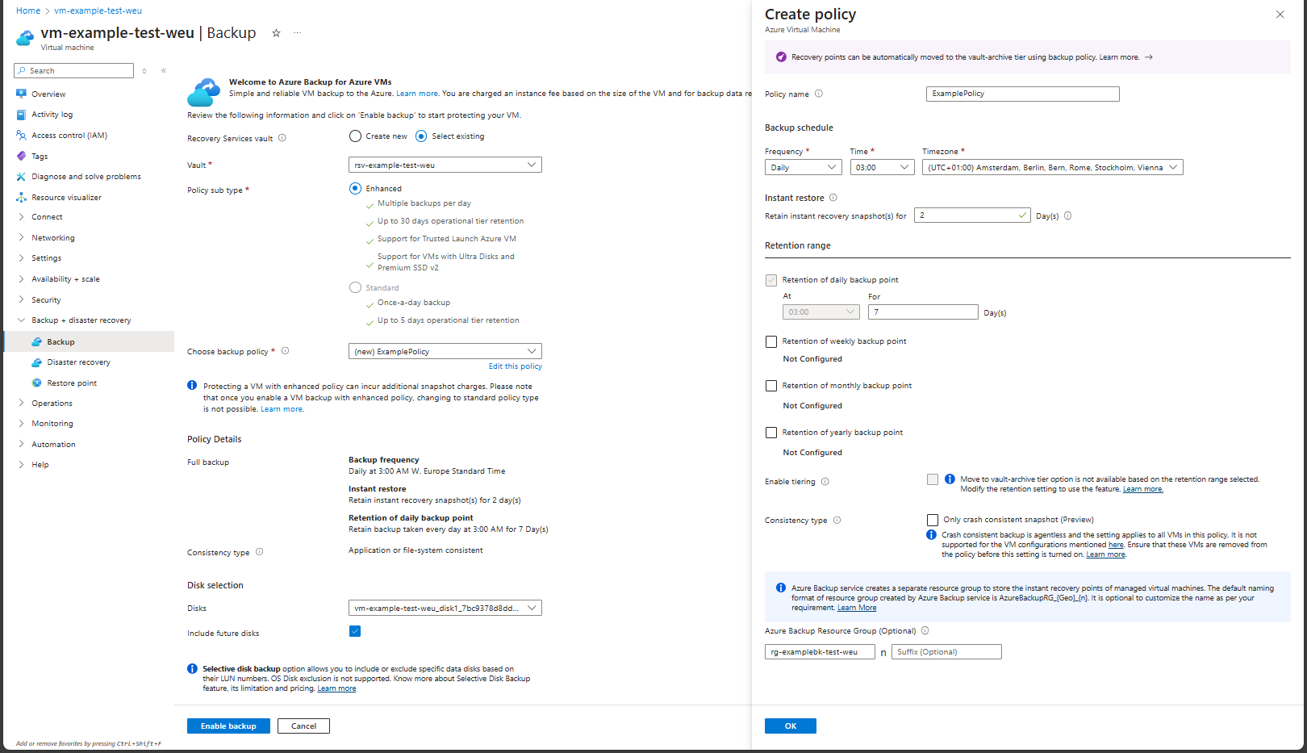Screen dimensions: 1307x753
Task: Close the Create policy panel
Action: [x=1280, y=15]
